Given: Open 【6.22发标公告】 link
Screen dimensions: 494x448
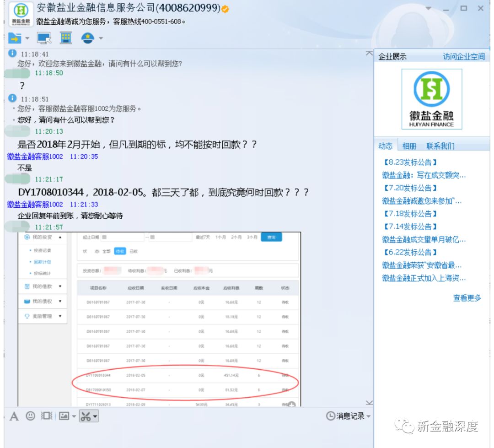Looking at the screenshot, I should (410, 252).
